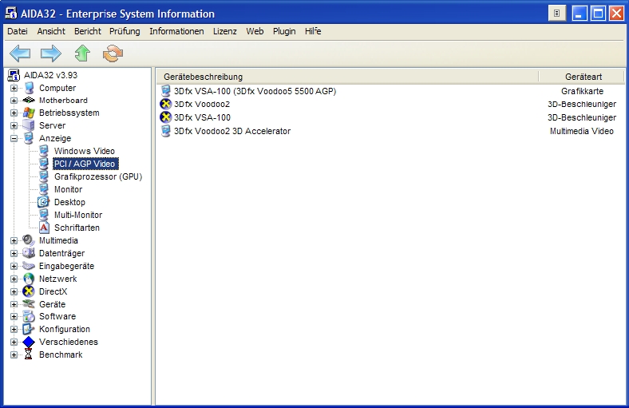
Task: Click the Windows Video monitor icon
Action: pos(44,151)
